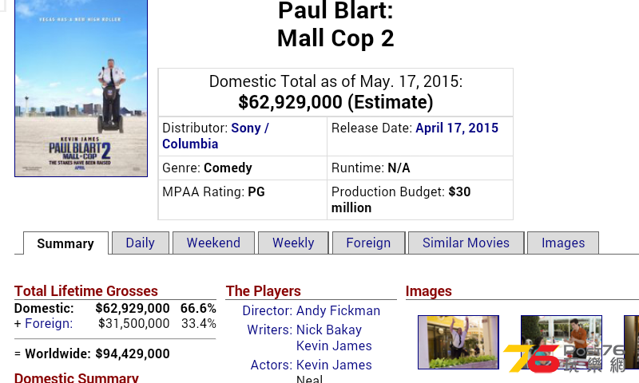Open the Weekend tab

[x=213, y=243]
